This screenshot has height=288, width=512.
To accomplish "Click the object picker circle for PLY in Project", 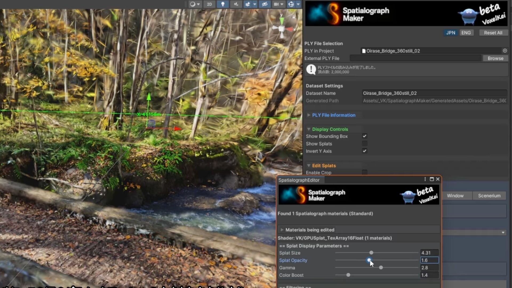I will pyautogui.click(x=505, y=51).
